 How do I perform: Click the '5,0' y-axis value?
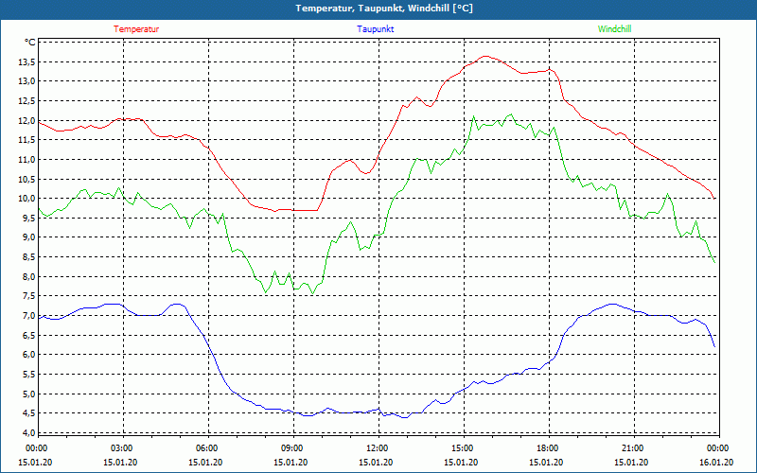pyautogui.click(x=29, y=394)
